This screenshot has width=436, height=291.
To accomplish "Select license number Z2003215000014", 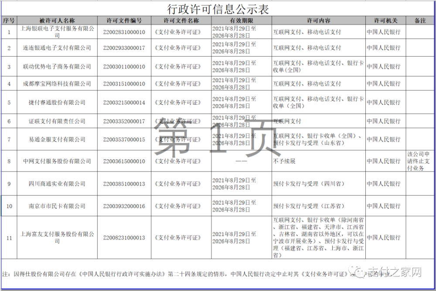I will coord(124,103).
